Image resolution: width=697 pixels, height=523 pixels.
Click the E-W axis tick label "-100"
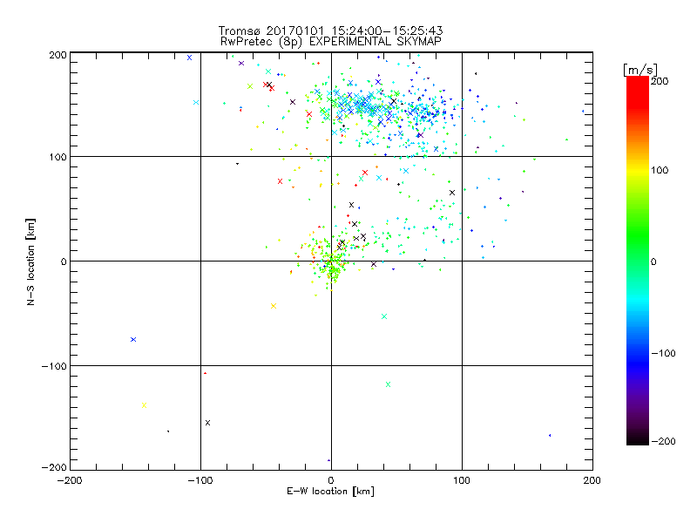click(200, 480)
